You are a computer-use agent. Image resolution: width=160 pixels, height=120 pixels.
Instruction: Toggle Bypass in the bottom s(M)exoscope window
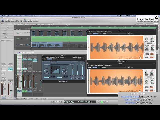90,67
